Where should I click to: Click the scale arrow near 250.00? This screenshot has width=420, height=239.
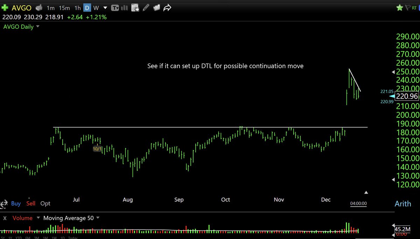click(x=393, y=72)
